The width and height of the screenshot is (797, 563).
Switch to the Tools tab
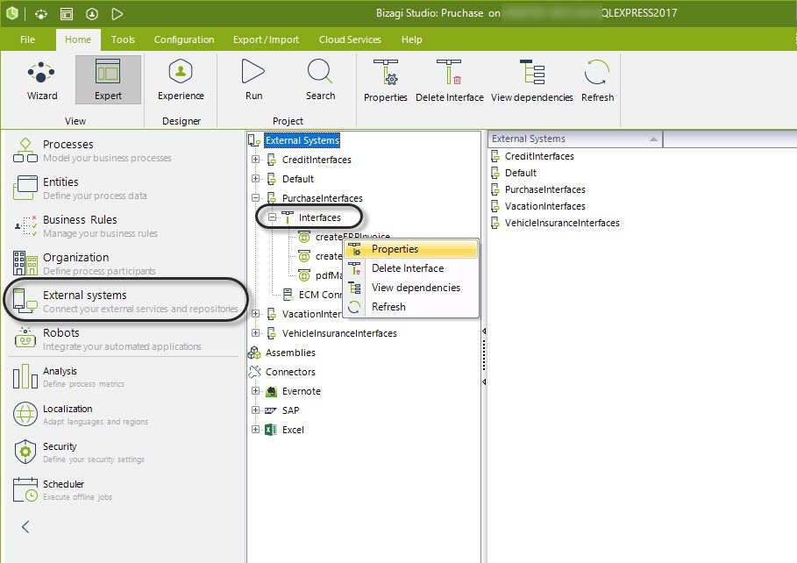pyautogui.click(x=123, y=39)
